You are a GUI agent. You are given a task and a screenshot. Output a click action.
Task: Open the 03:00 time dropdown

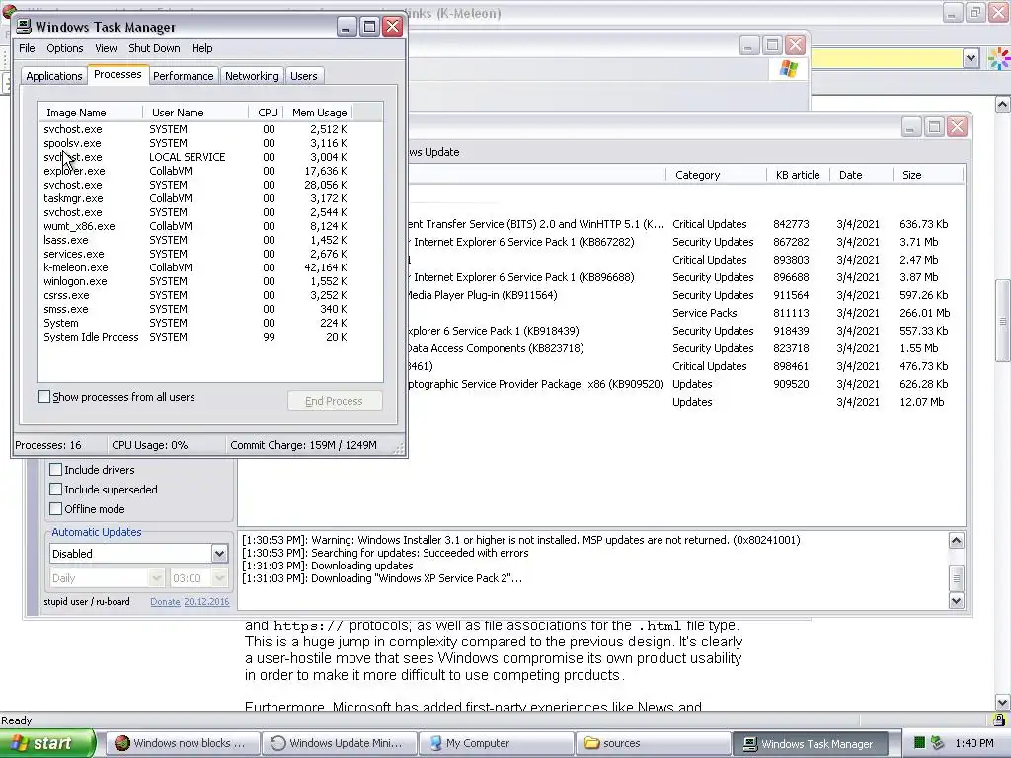click(220, 578)
